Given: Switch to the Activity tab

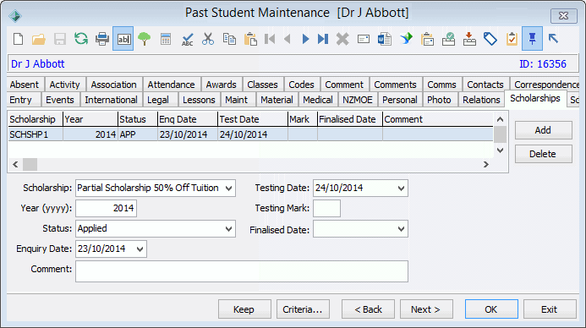Looking at the screenshot, I should tap(64, 85).
